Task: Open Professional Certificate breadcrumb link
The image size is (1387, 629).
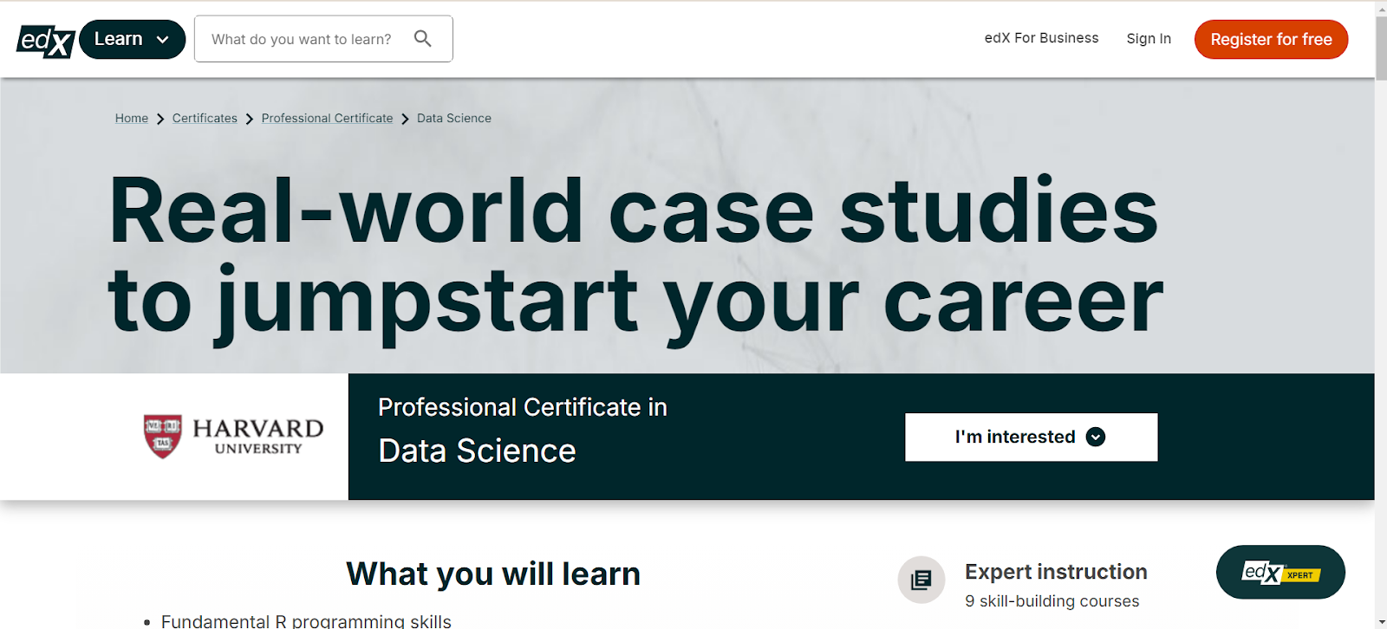Action: 327,118
